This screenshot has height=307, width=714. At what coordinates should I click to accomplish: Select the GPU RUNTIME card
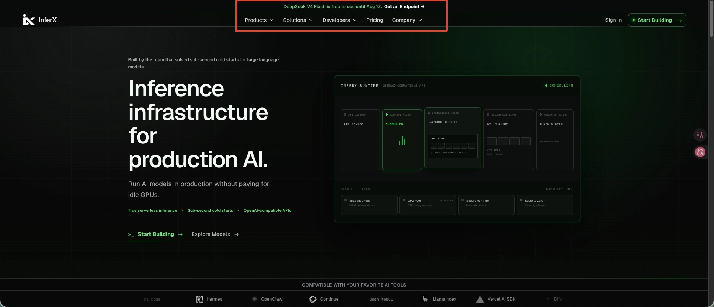tap(509, 140)
